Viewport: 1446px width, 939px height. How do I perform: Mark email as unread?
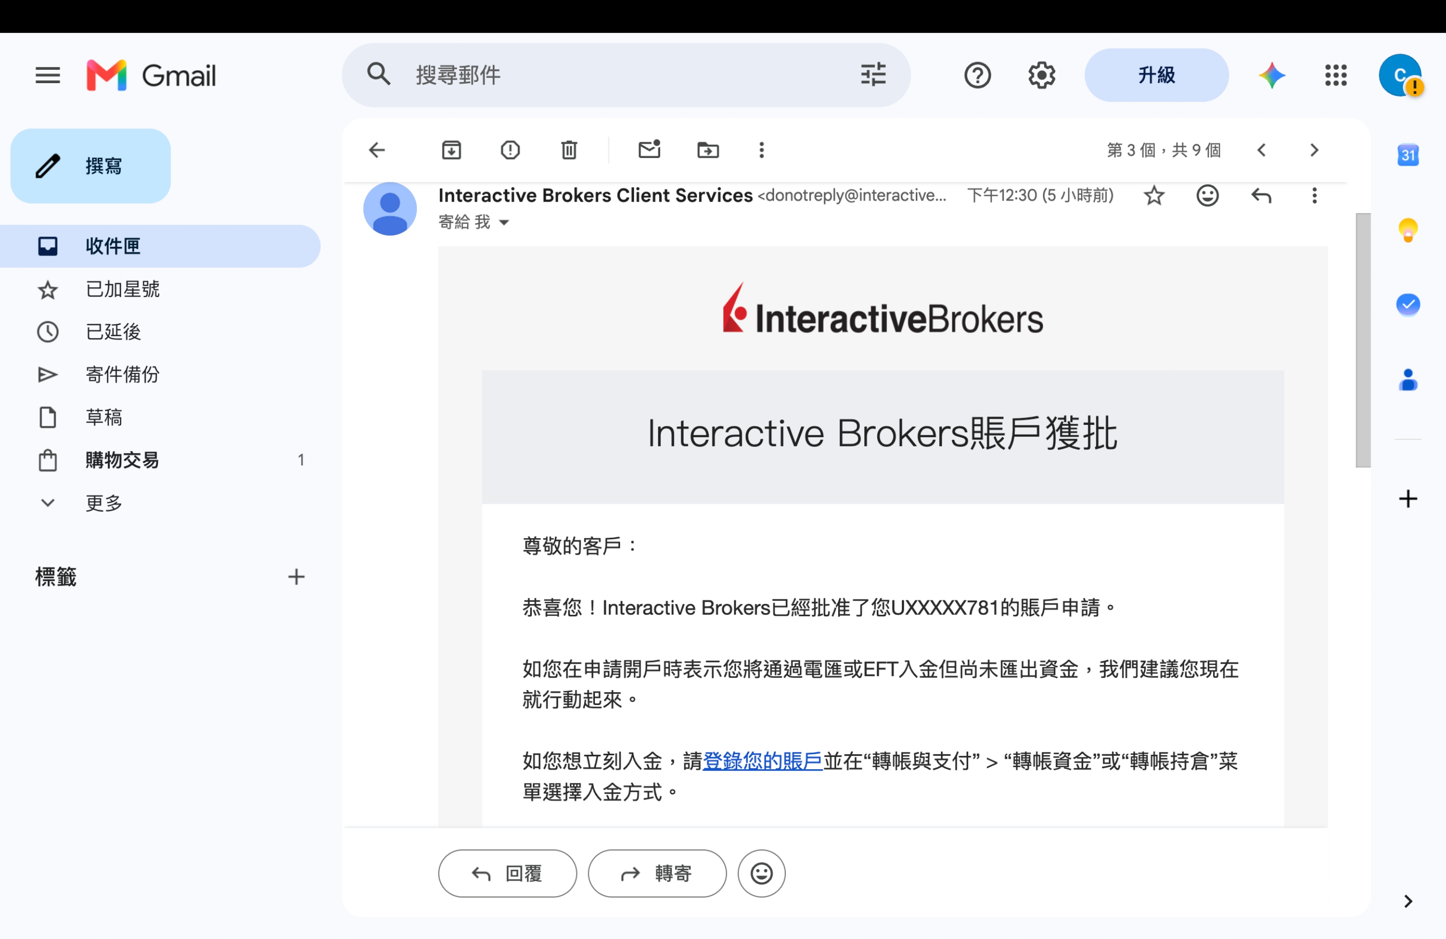tap(649, 149)
